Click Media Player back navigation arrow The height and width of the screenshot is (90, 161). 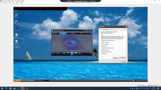coord(54,33)
